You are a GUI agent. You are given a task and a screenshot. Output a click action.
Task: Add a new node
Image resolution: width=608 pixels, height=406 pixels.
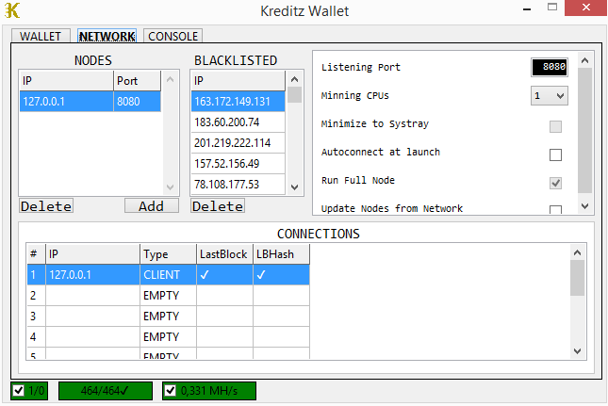point(152,205)
